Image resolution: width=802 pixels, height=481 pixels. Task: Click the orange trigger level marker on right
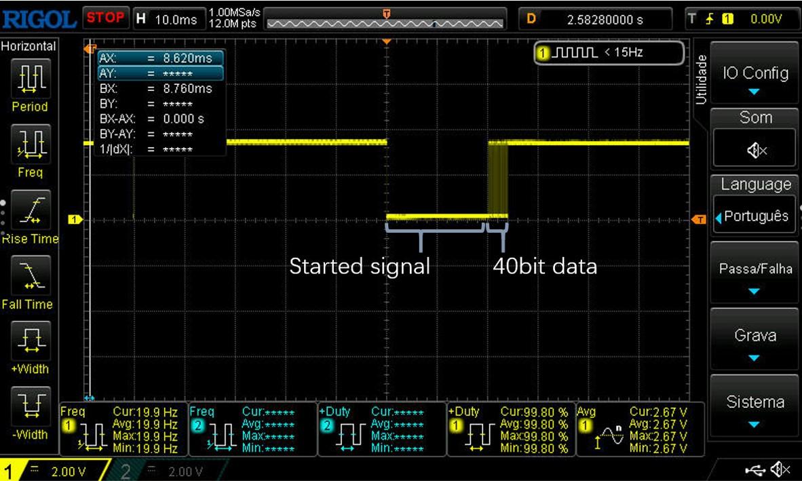[x=699, y=219]
